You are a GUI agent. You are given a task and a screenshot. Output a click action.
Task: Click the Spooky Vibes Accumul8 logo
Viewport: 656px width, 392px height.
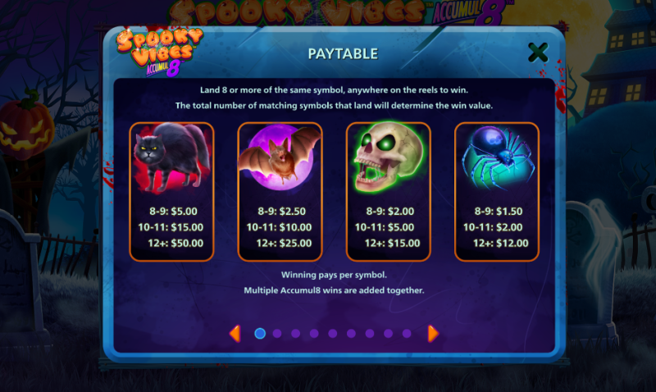pyautogui.click(x=159, y=52)
